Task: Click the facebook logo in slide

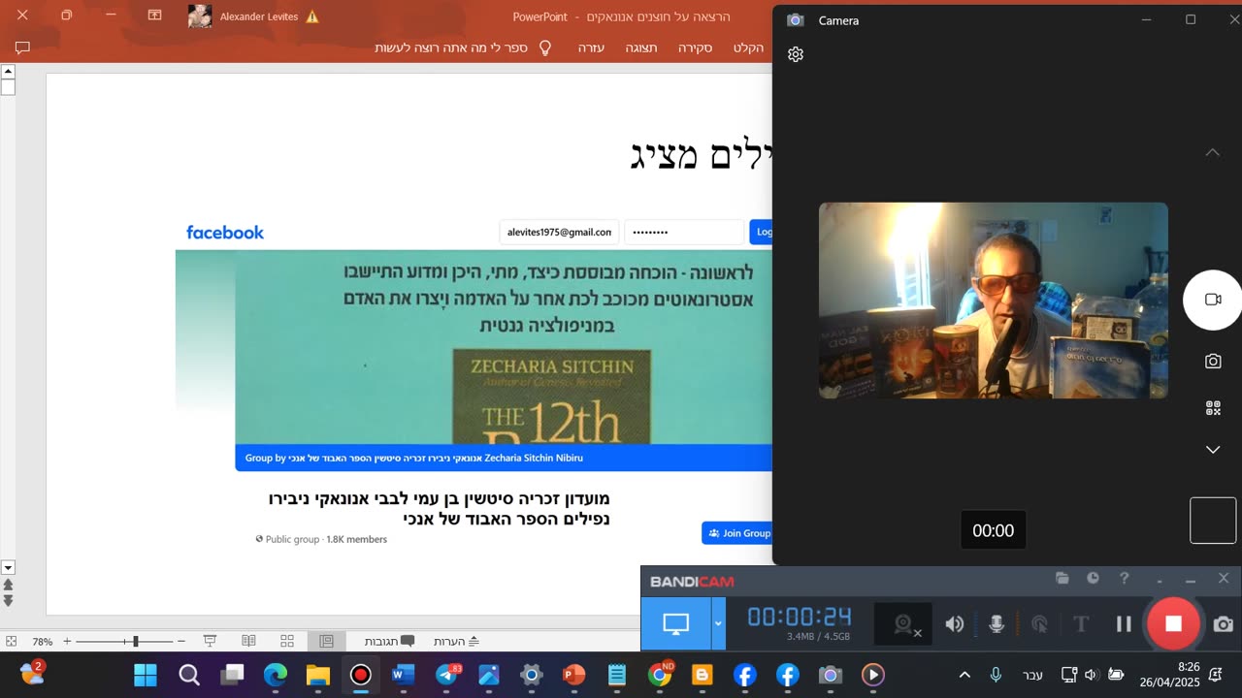Action: click(225, 233)
